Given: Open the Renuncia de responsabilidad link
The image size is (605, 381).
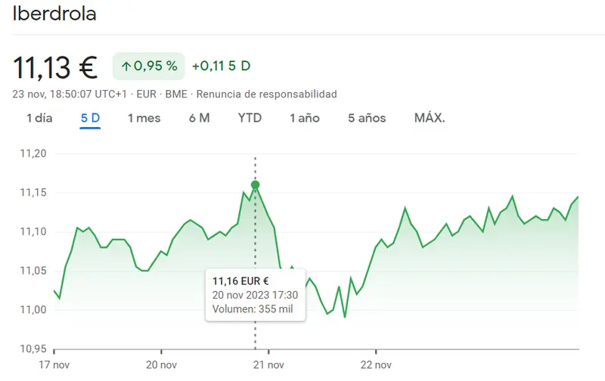Looking at the screenshot, I should pyautogui.click(x=267, y=94).
